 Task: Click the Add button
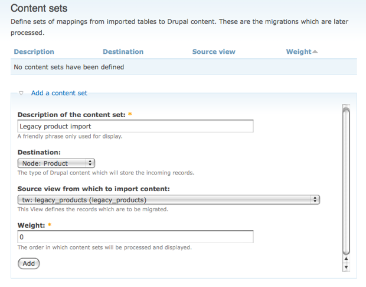[x=29, y=263]
